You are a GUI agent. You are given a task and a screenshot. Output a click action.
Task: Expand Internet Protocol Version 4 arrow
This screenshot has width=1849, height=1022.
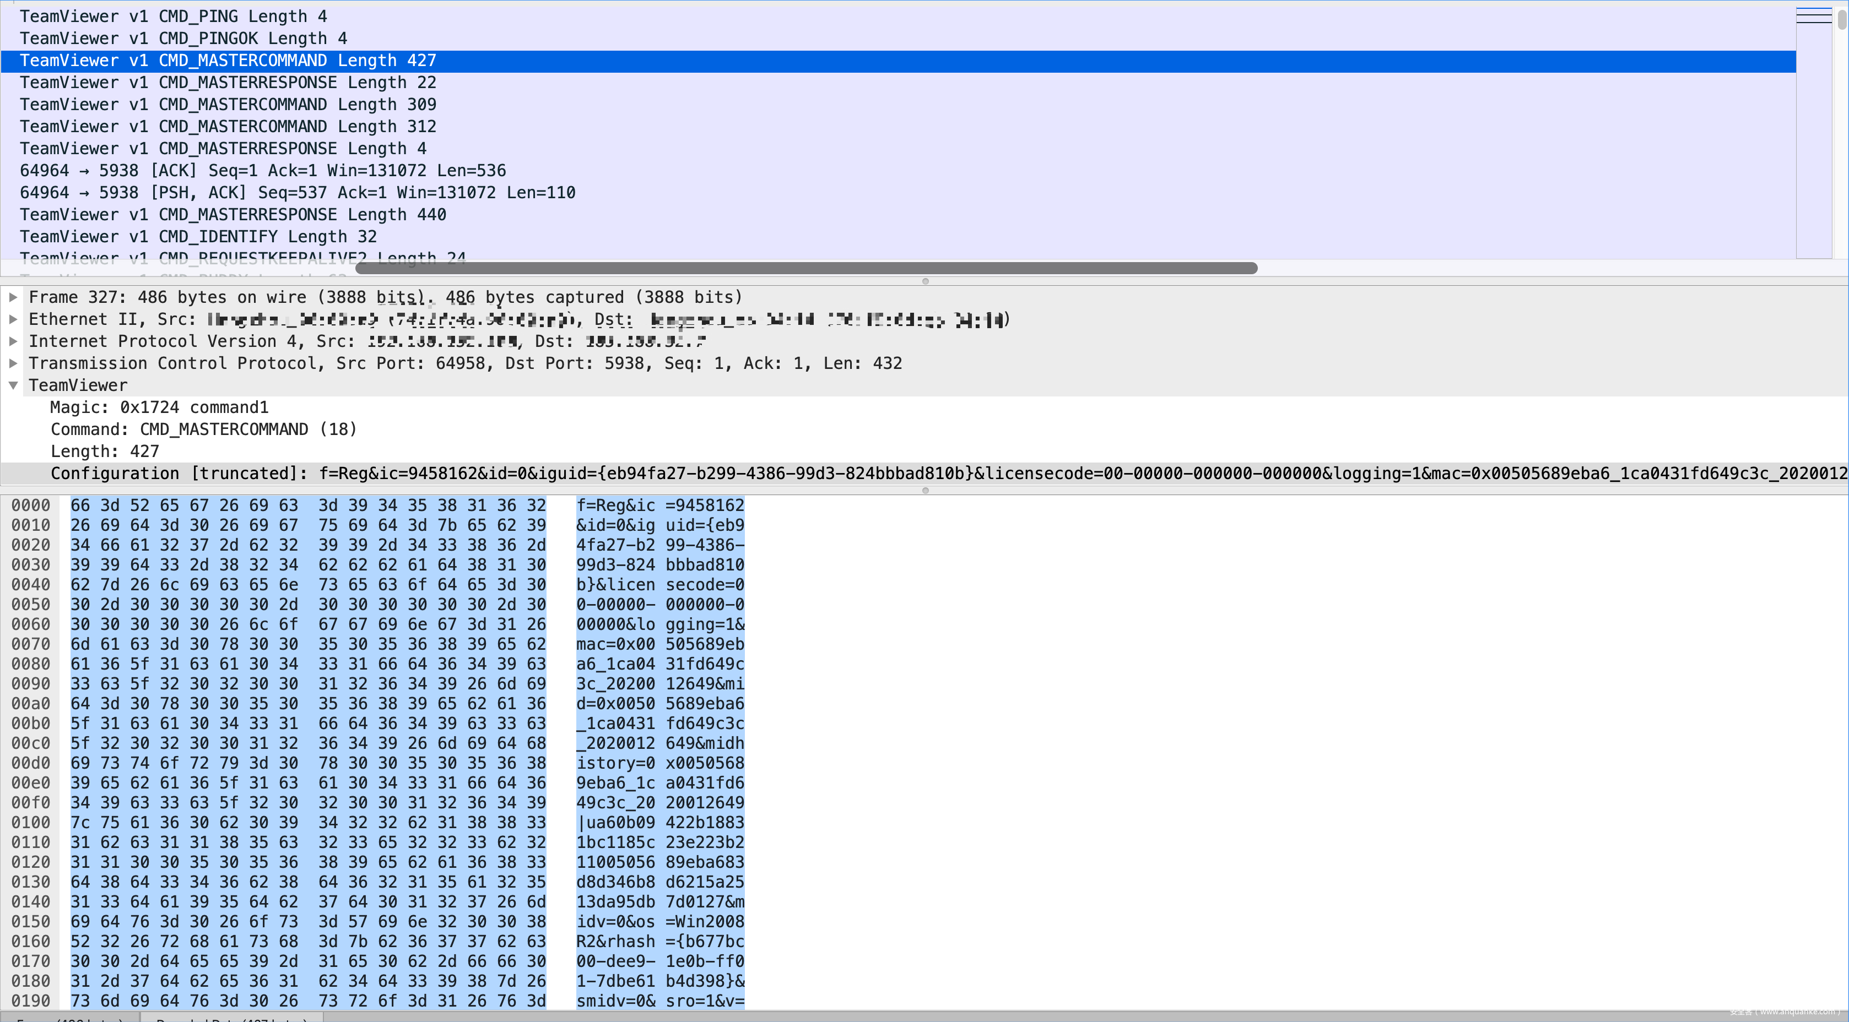13,341
